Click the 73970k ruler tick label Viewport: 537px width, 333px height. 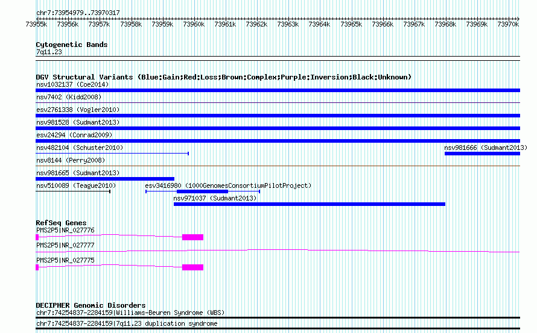[508, 24]
